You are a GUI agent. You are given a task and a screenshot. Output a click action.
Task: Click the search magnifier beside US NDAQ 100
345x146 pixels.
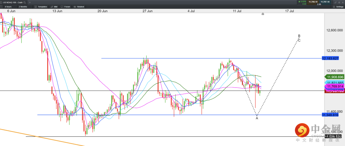click(25, 2)
